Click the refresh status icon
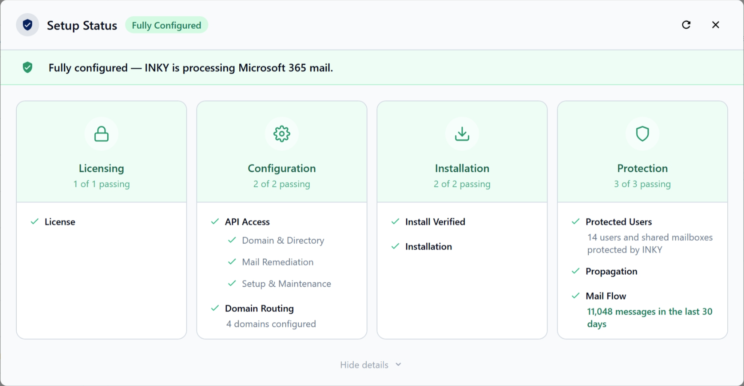Viewport: 744px width, 386px height. (x=686, y=25)
